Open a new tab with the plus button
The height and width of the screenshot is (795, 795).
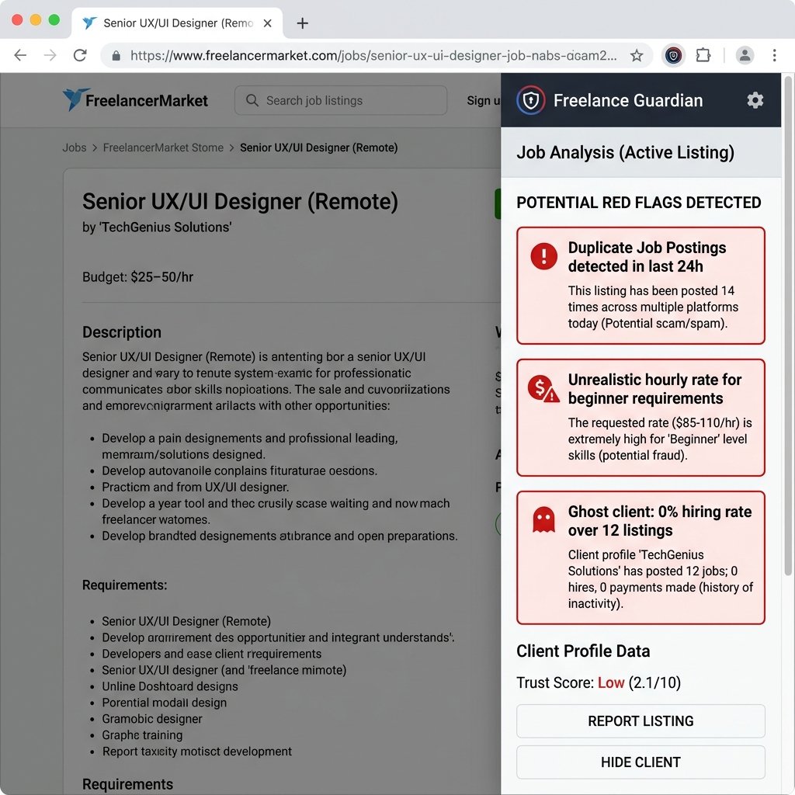(303, 23)
